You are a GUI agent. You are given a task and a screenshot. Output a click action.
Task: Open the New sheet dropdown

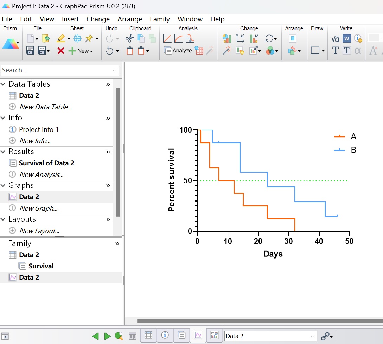coord(82,51)
